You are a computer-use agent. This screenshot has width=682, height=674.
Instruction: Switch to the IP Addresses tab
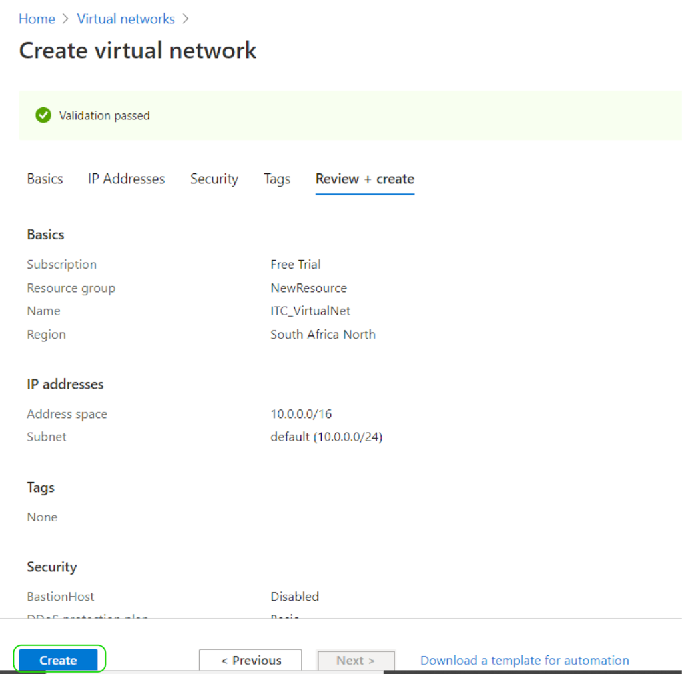tap(126, 179)
